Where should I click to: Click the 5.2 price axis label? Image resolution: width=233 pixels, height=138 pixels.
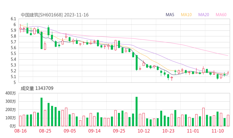(13, 71)
